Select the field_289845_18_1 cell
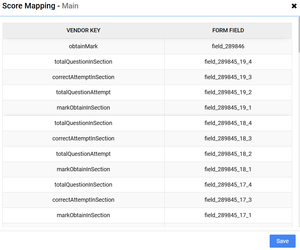 (x=228, y=169)
